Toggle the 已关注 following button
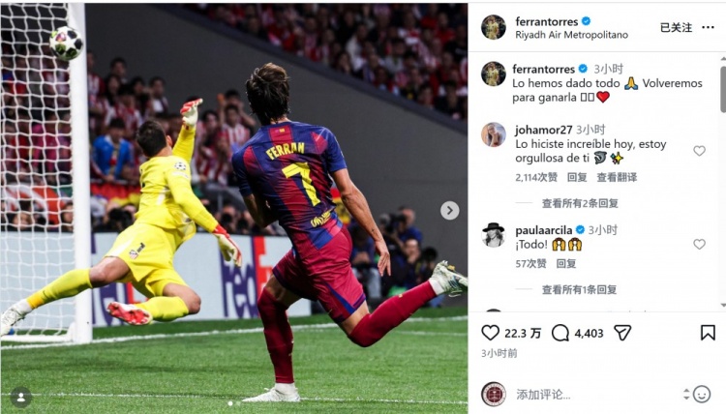This screenshot has width=726, height=414. [676, 28]
